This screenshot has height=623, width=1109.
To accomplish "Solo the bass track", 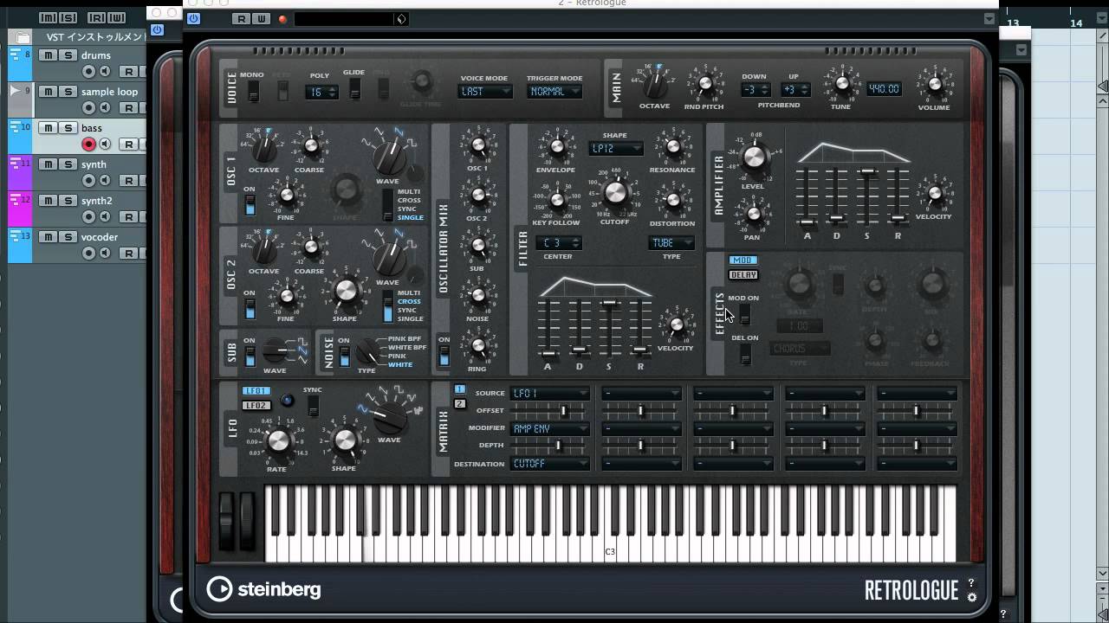I will click(x=67, y=128).
